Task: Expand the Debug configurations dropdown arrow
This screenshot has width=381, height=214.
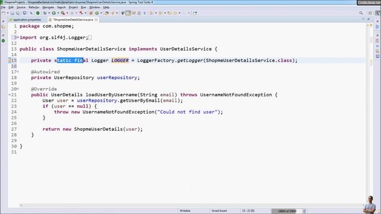Action: coord(49,13)
